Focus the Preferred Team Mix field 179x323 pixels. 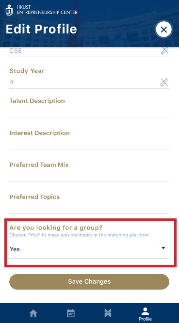tap(89, 176)
